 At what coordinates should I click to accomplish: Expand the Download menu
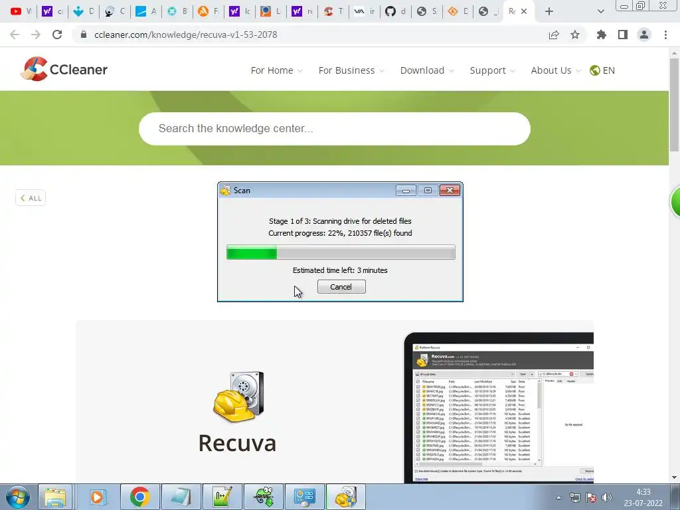tap(427, 70)
